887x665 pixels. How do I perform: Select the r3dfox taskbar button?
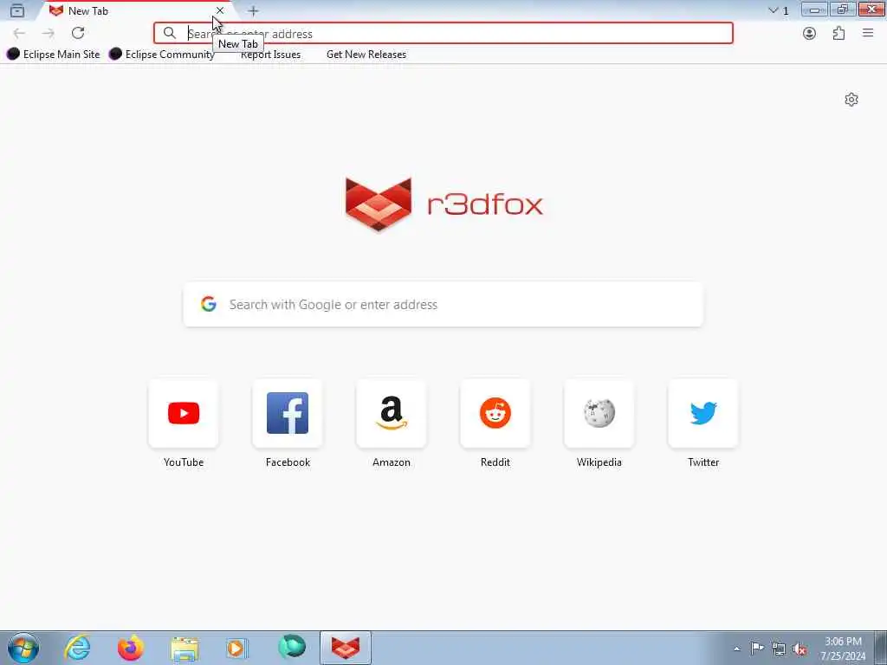coord(346,648)
